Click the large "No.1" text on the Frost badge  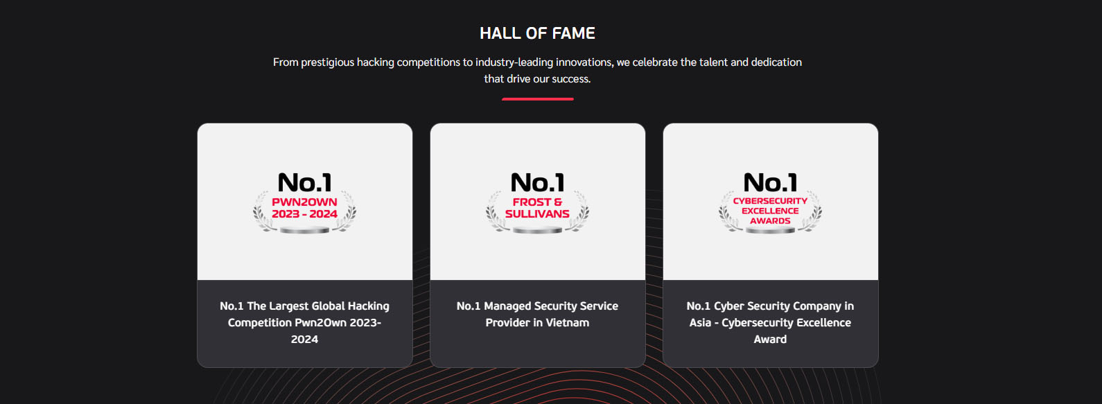coord(538,182)
